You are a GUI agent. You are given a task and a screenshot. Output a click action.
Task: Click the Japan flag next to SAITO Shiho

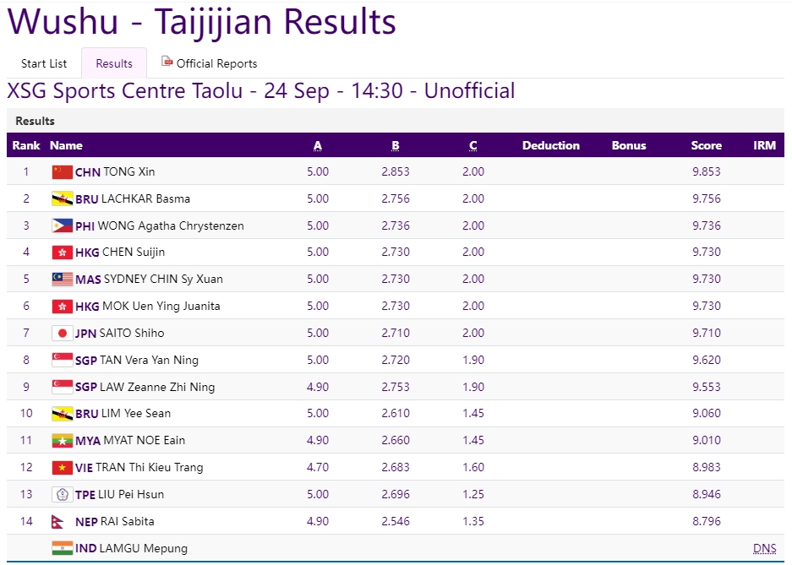click(63, 333)
